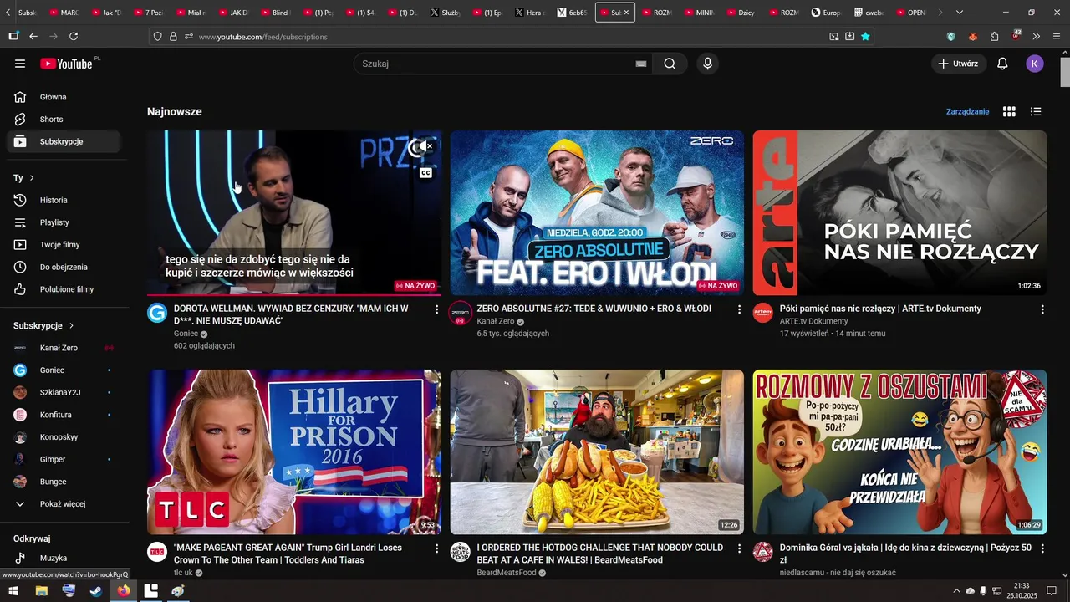Open File Explorer from the taskbar
This screenshot has height=602, width=1070.
(41, 591)
